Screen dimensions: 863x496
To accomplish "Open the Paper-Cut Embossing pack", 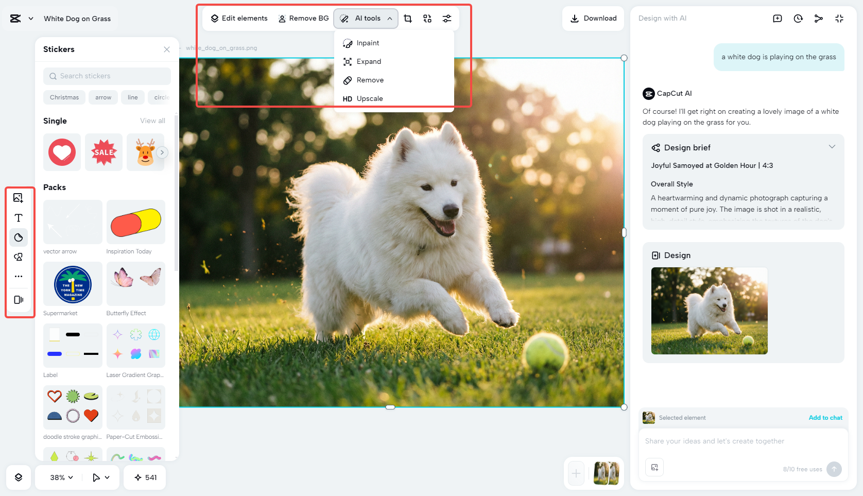I will tap(136, 407).
